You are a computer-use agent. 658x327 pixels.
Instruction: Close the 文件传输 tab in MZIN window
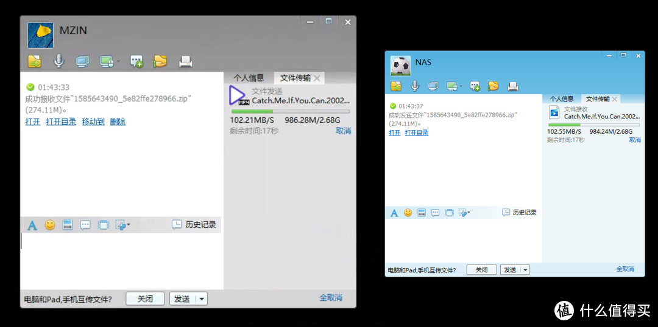coord(317,78)
